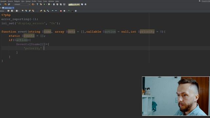
Task: Click the 'priority' string on the current line
Action: point(33,48)
